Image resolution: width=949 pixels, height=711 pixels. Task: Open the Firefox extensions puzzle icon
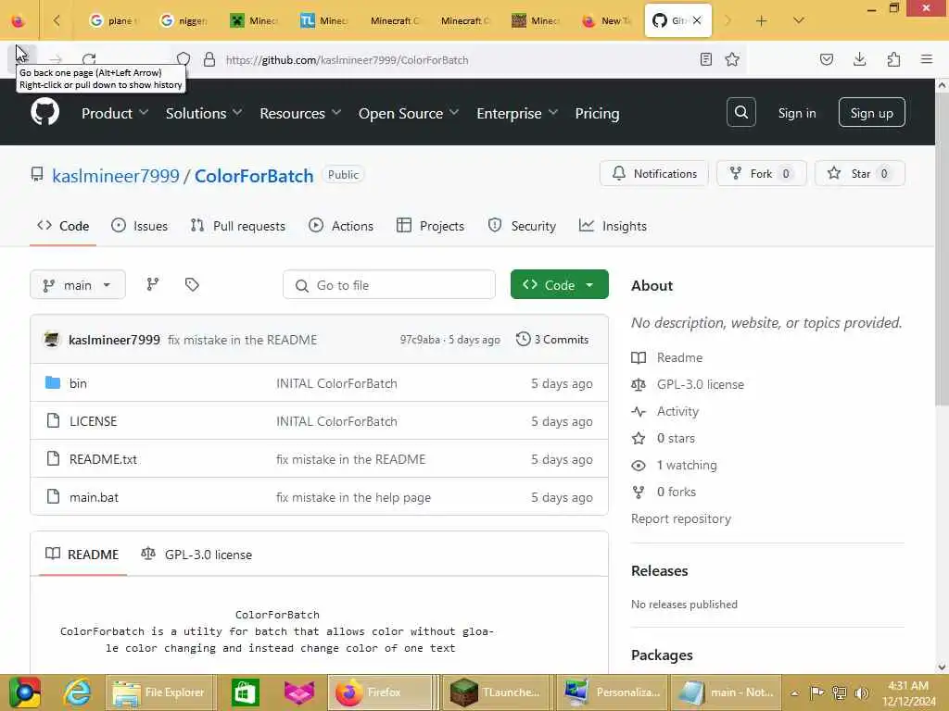[893, 59]
